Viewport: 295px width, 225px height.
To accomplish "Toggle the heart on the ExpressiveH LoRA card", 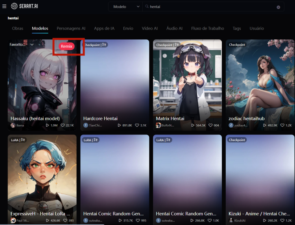I will click(x=64, y=220).
